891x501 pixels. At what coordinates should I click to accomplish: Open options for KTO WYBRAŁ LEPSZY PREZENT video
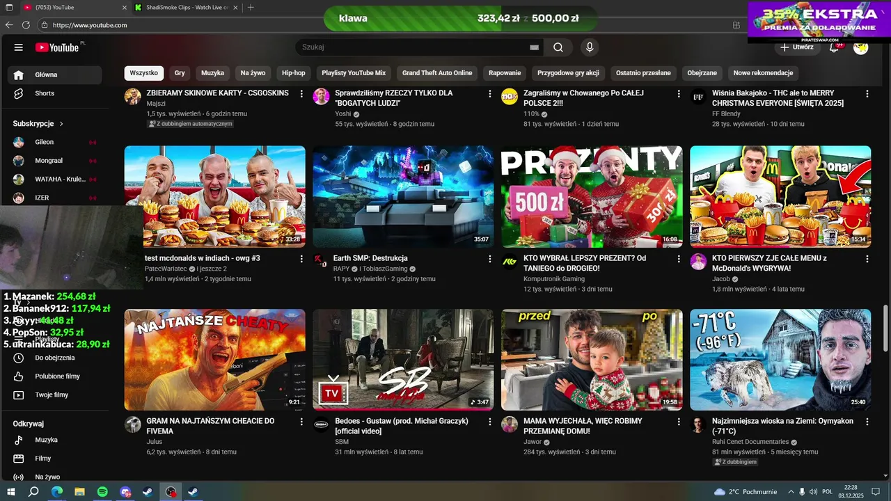coord(679,259)
